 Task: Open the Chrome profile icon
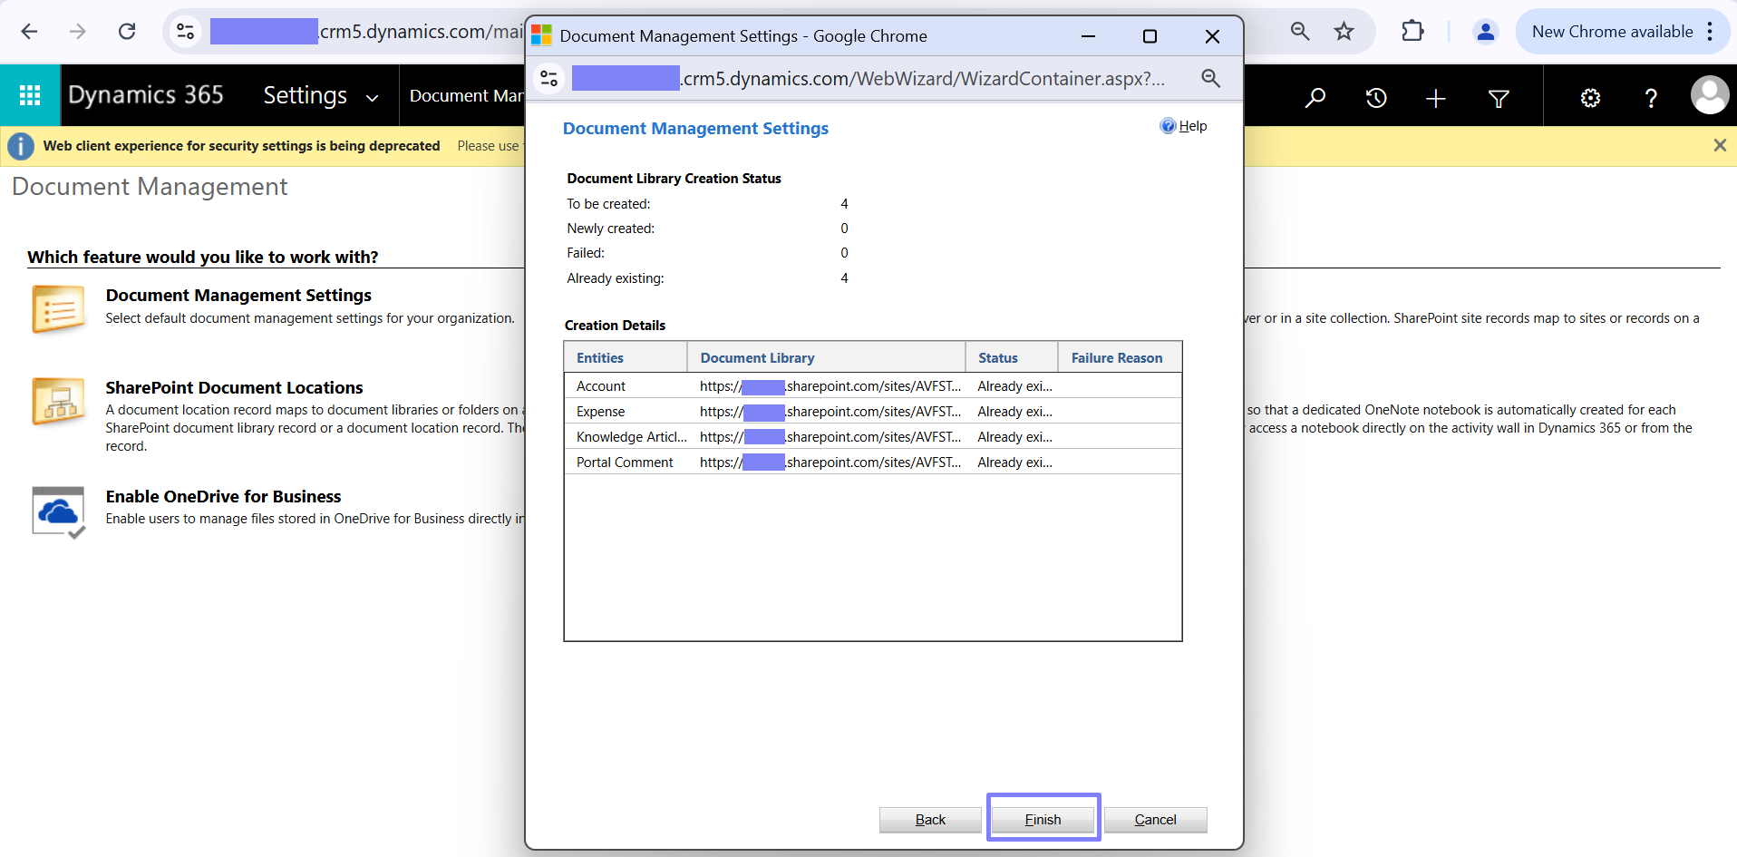[1485, 32]
